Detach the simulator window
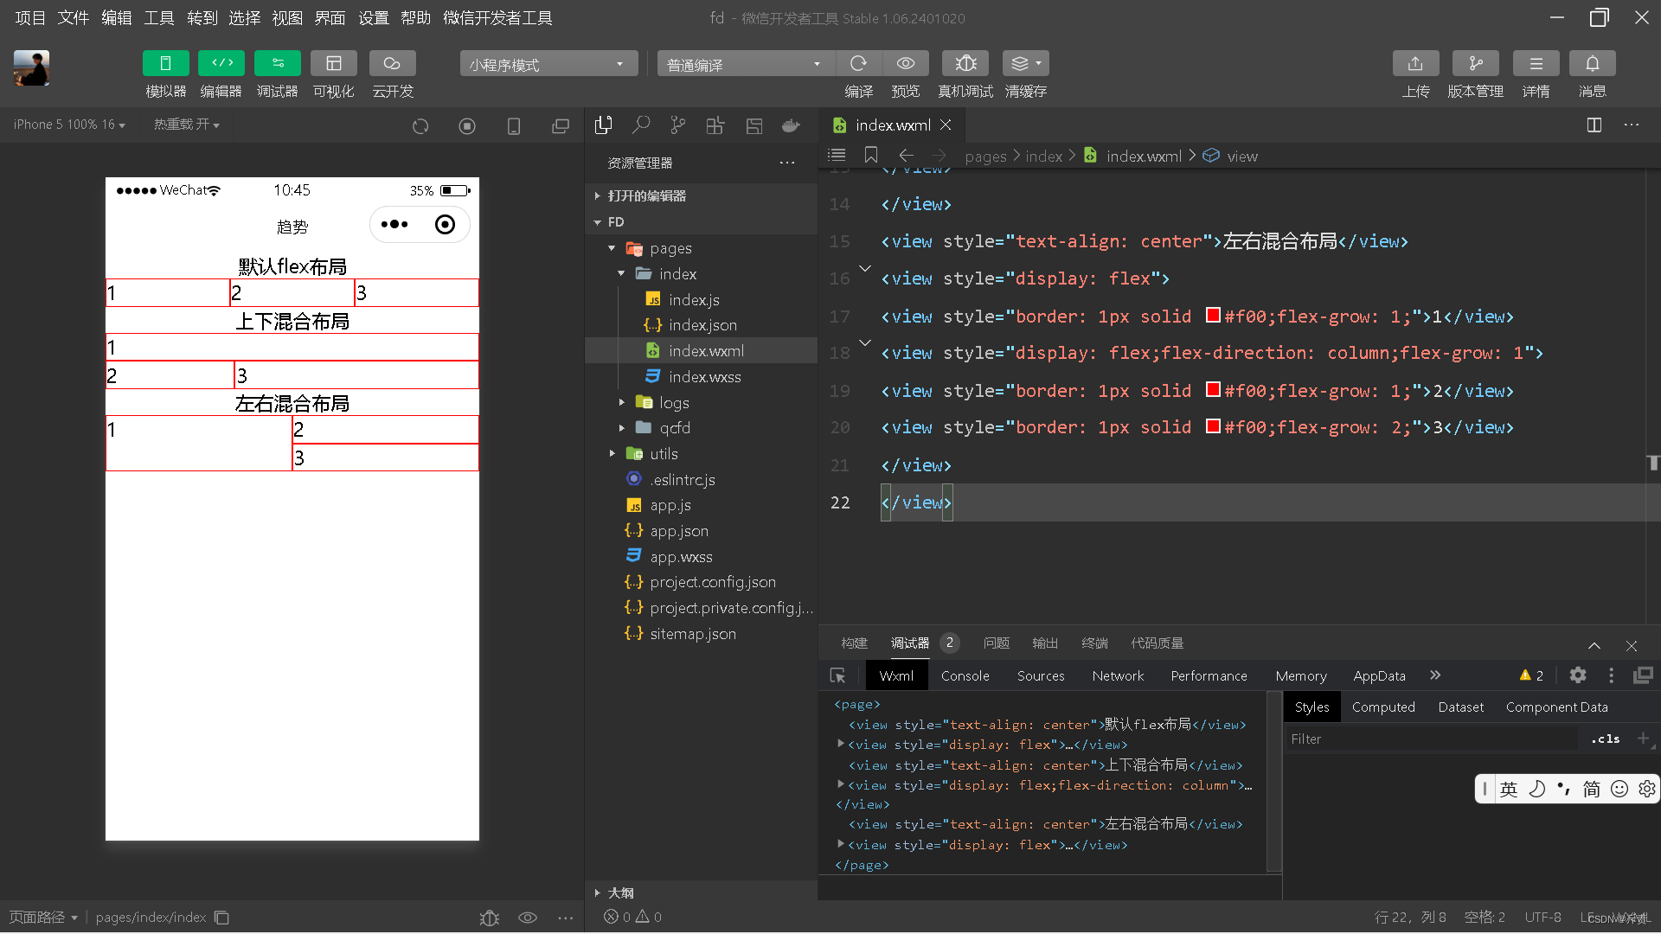This screenshot has width=1661, height=934. coord(561,126)
